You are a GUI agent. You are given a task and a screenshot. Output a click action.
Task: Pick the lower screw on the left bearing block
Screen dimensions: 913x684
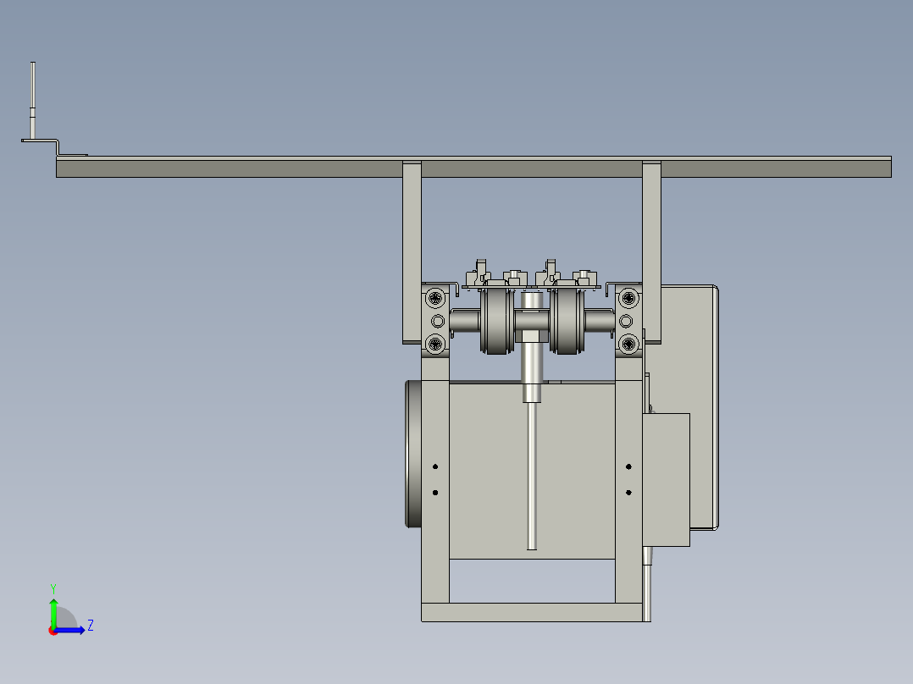click(x=435, y=344)
